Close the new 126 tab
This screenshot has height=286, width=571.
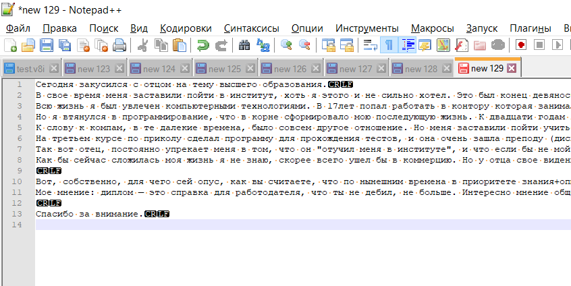(316, 68)
